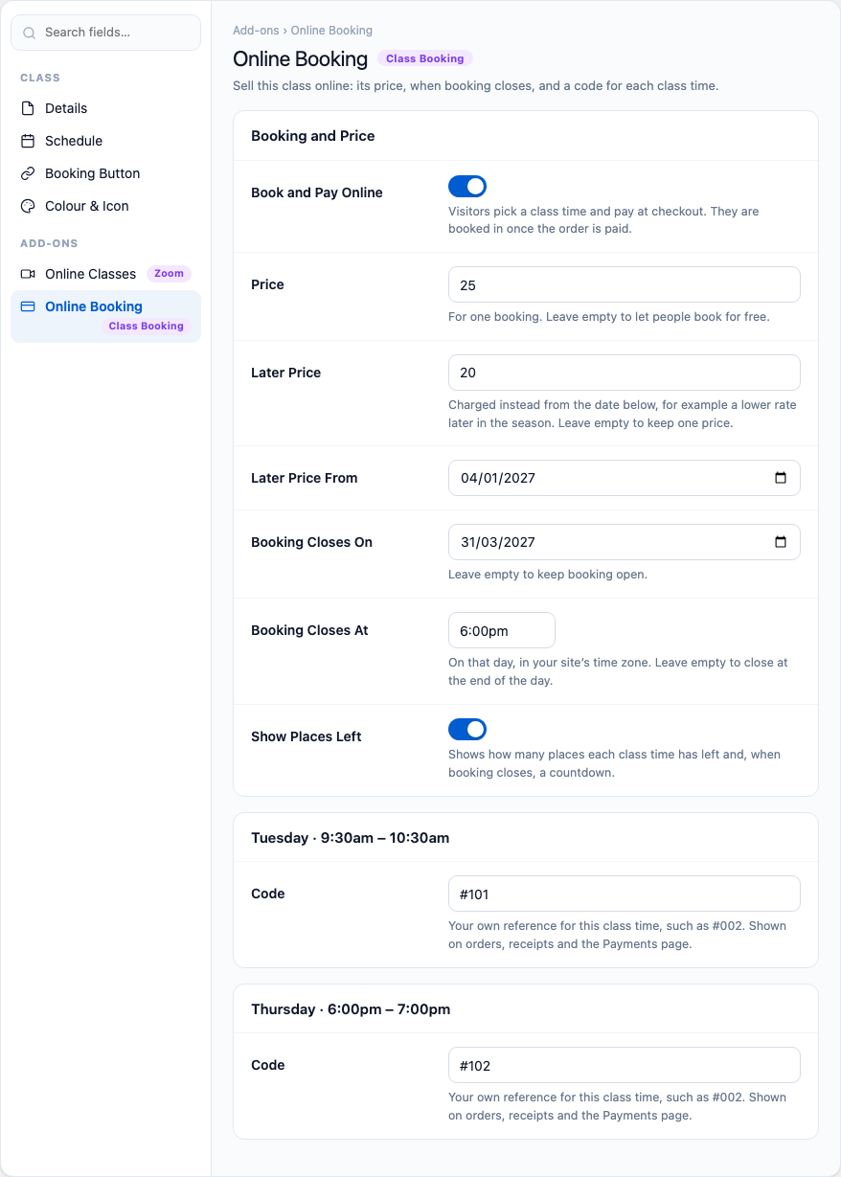This screenshot has height=1177, width=841.
Task: Select Online Booking add-on in sidebar
Action: [x=105, y=316]
